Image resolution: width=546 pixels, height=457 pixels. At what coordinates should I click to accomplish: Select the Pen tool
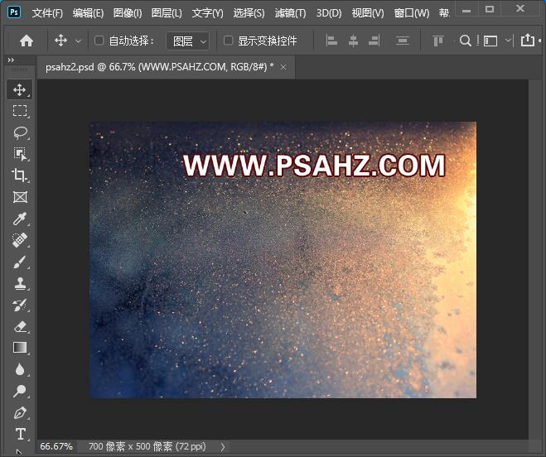[20, 412]
